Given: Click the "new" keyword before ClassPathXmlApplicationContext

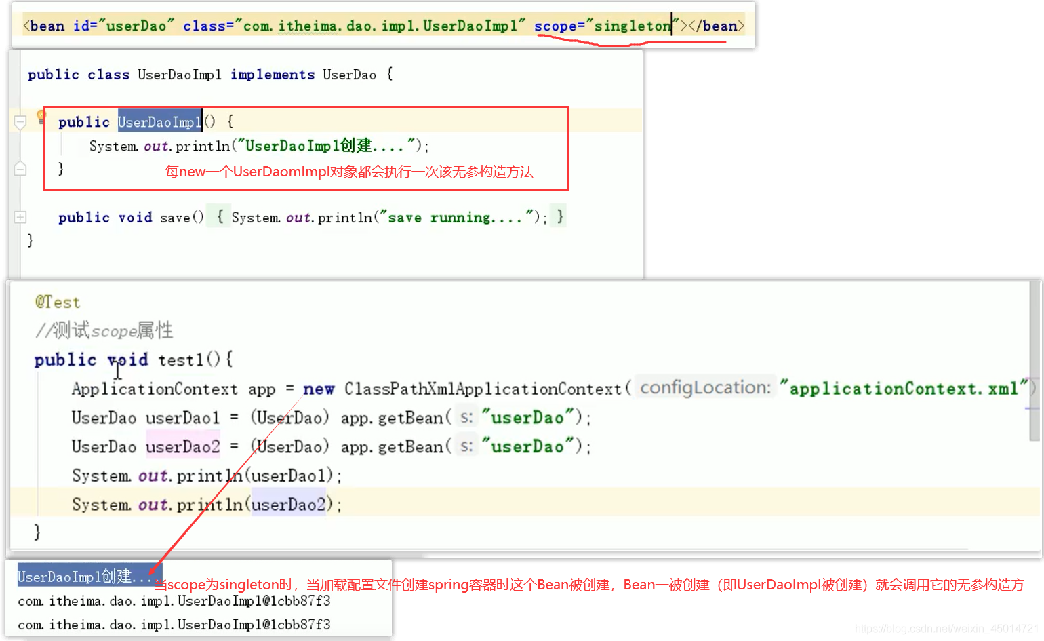Looking at the screenshot, I should [319, 389].
